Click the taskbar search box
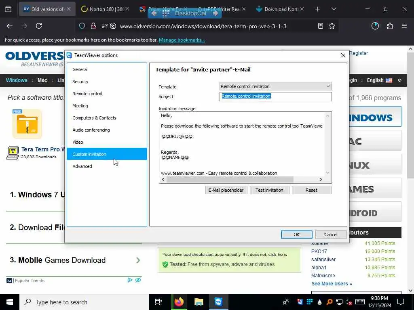The height and width of the screenshot is (310, 414). (84, 302)
